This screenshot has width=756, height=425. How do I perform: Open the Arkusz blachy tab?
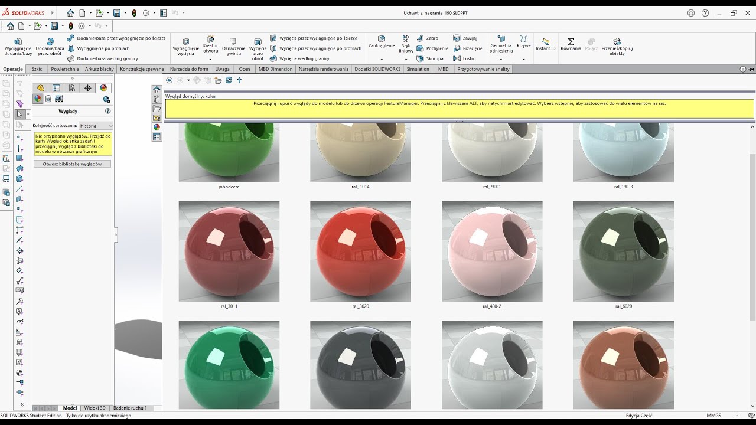click(x=99, y=69)
